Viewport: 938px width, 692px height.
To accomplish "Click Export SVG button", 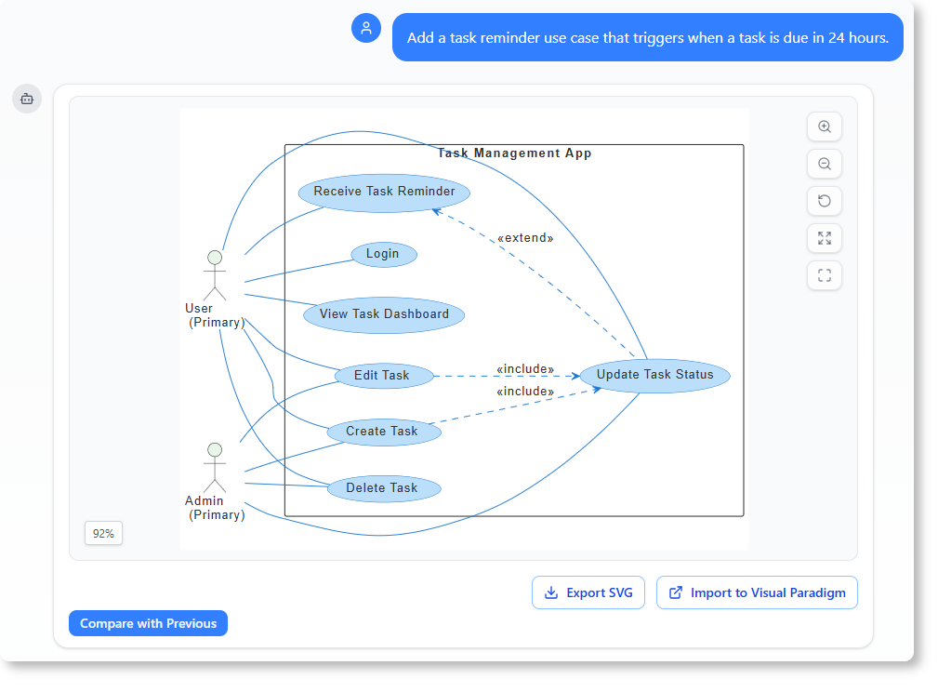I will point(588,592).
